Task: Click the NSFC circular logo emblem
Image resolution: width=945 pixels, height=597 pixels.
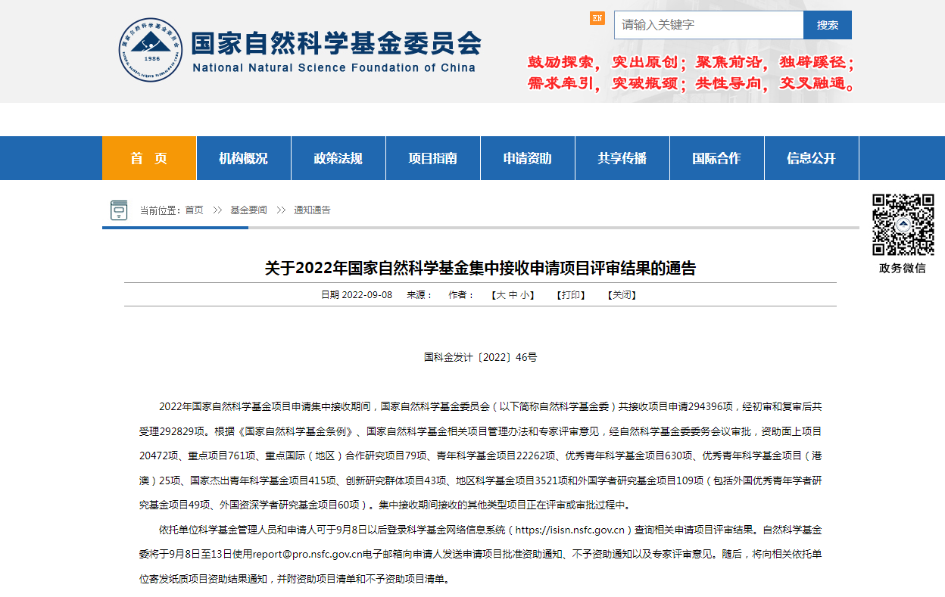Action: click(150, 49)
